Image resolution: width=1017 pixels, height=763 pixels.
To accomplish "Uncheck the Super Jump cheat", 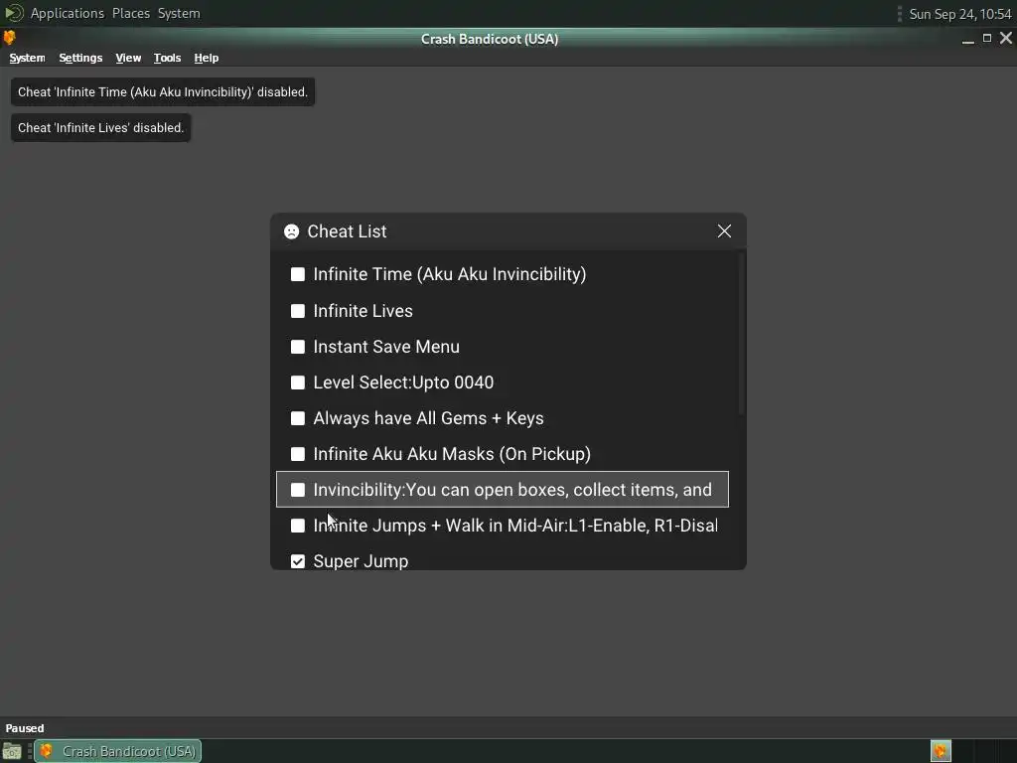I will [x=298, y=561].
